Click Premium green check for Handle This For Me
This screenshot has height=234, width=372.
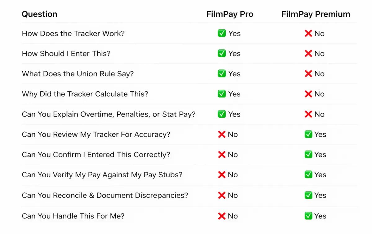[308, 216]
